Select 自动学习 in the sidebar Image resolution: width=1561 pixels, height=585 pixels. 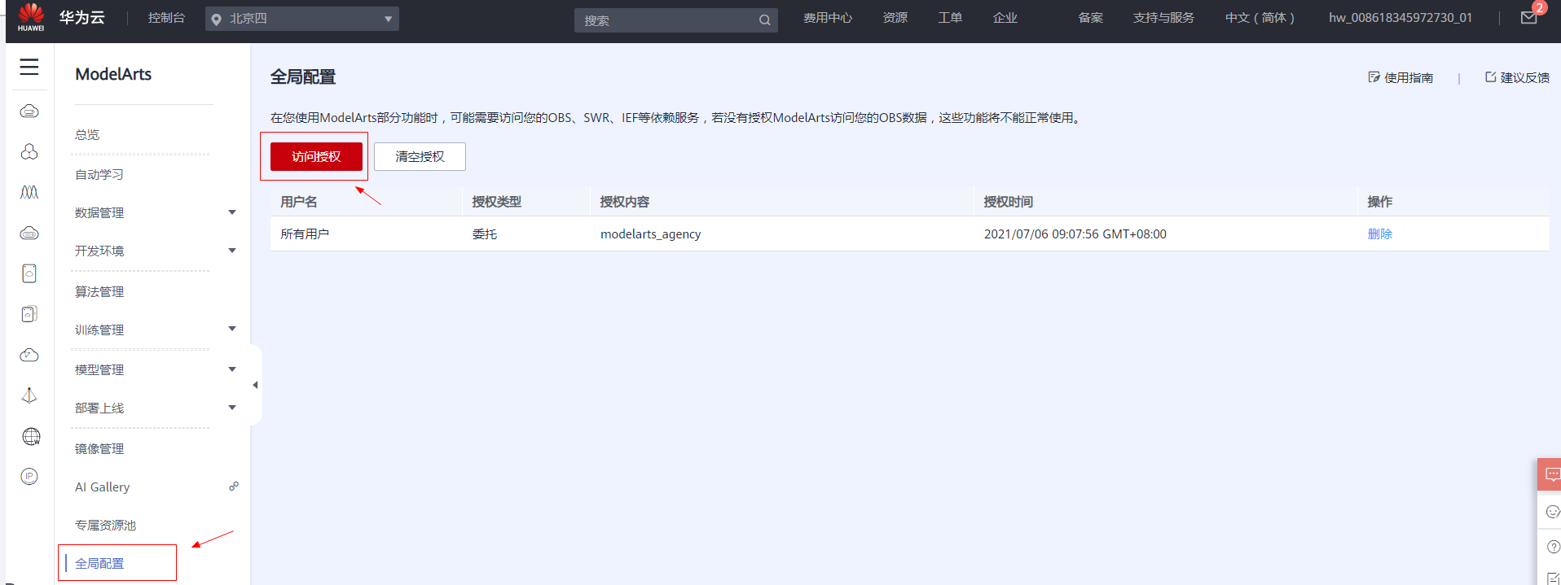99,174
